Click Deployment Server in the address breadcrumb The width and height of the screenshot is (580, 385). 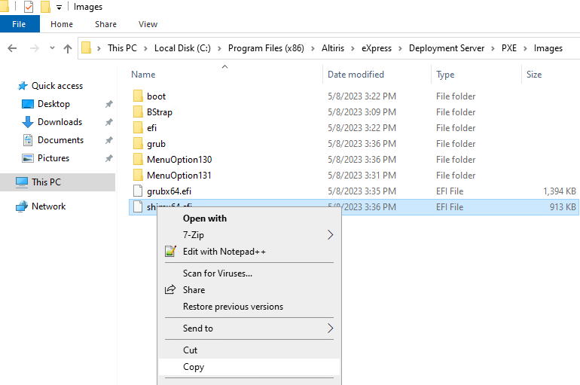446,48
